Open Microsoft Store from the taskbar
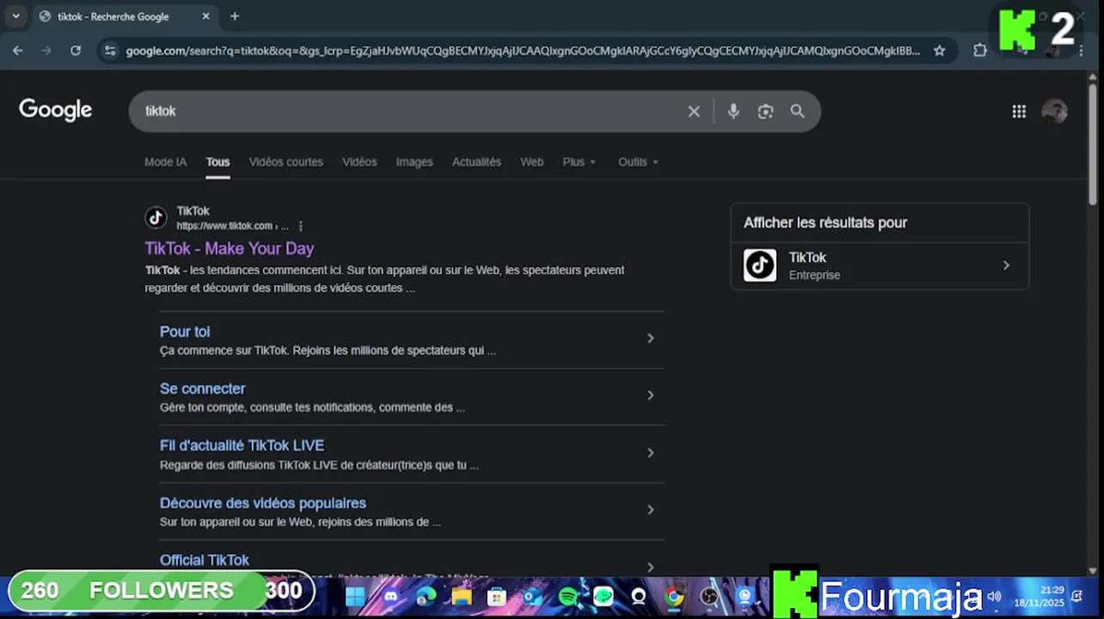This screenshot has width=1104, height=619. [497, 596]
